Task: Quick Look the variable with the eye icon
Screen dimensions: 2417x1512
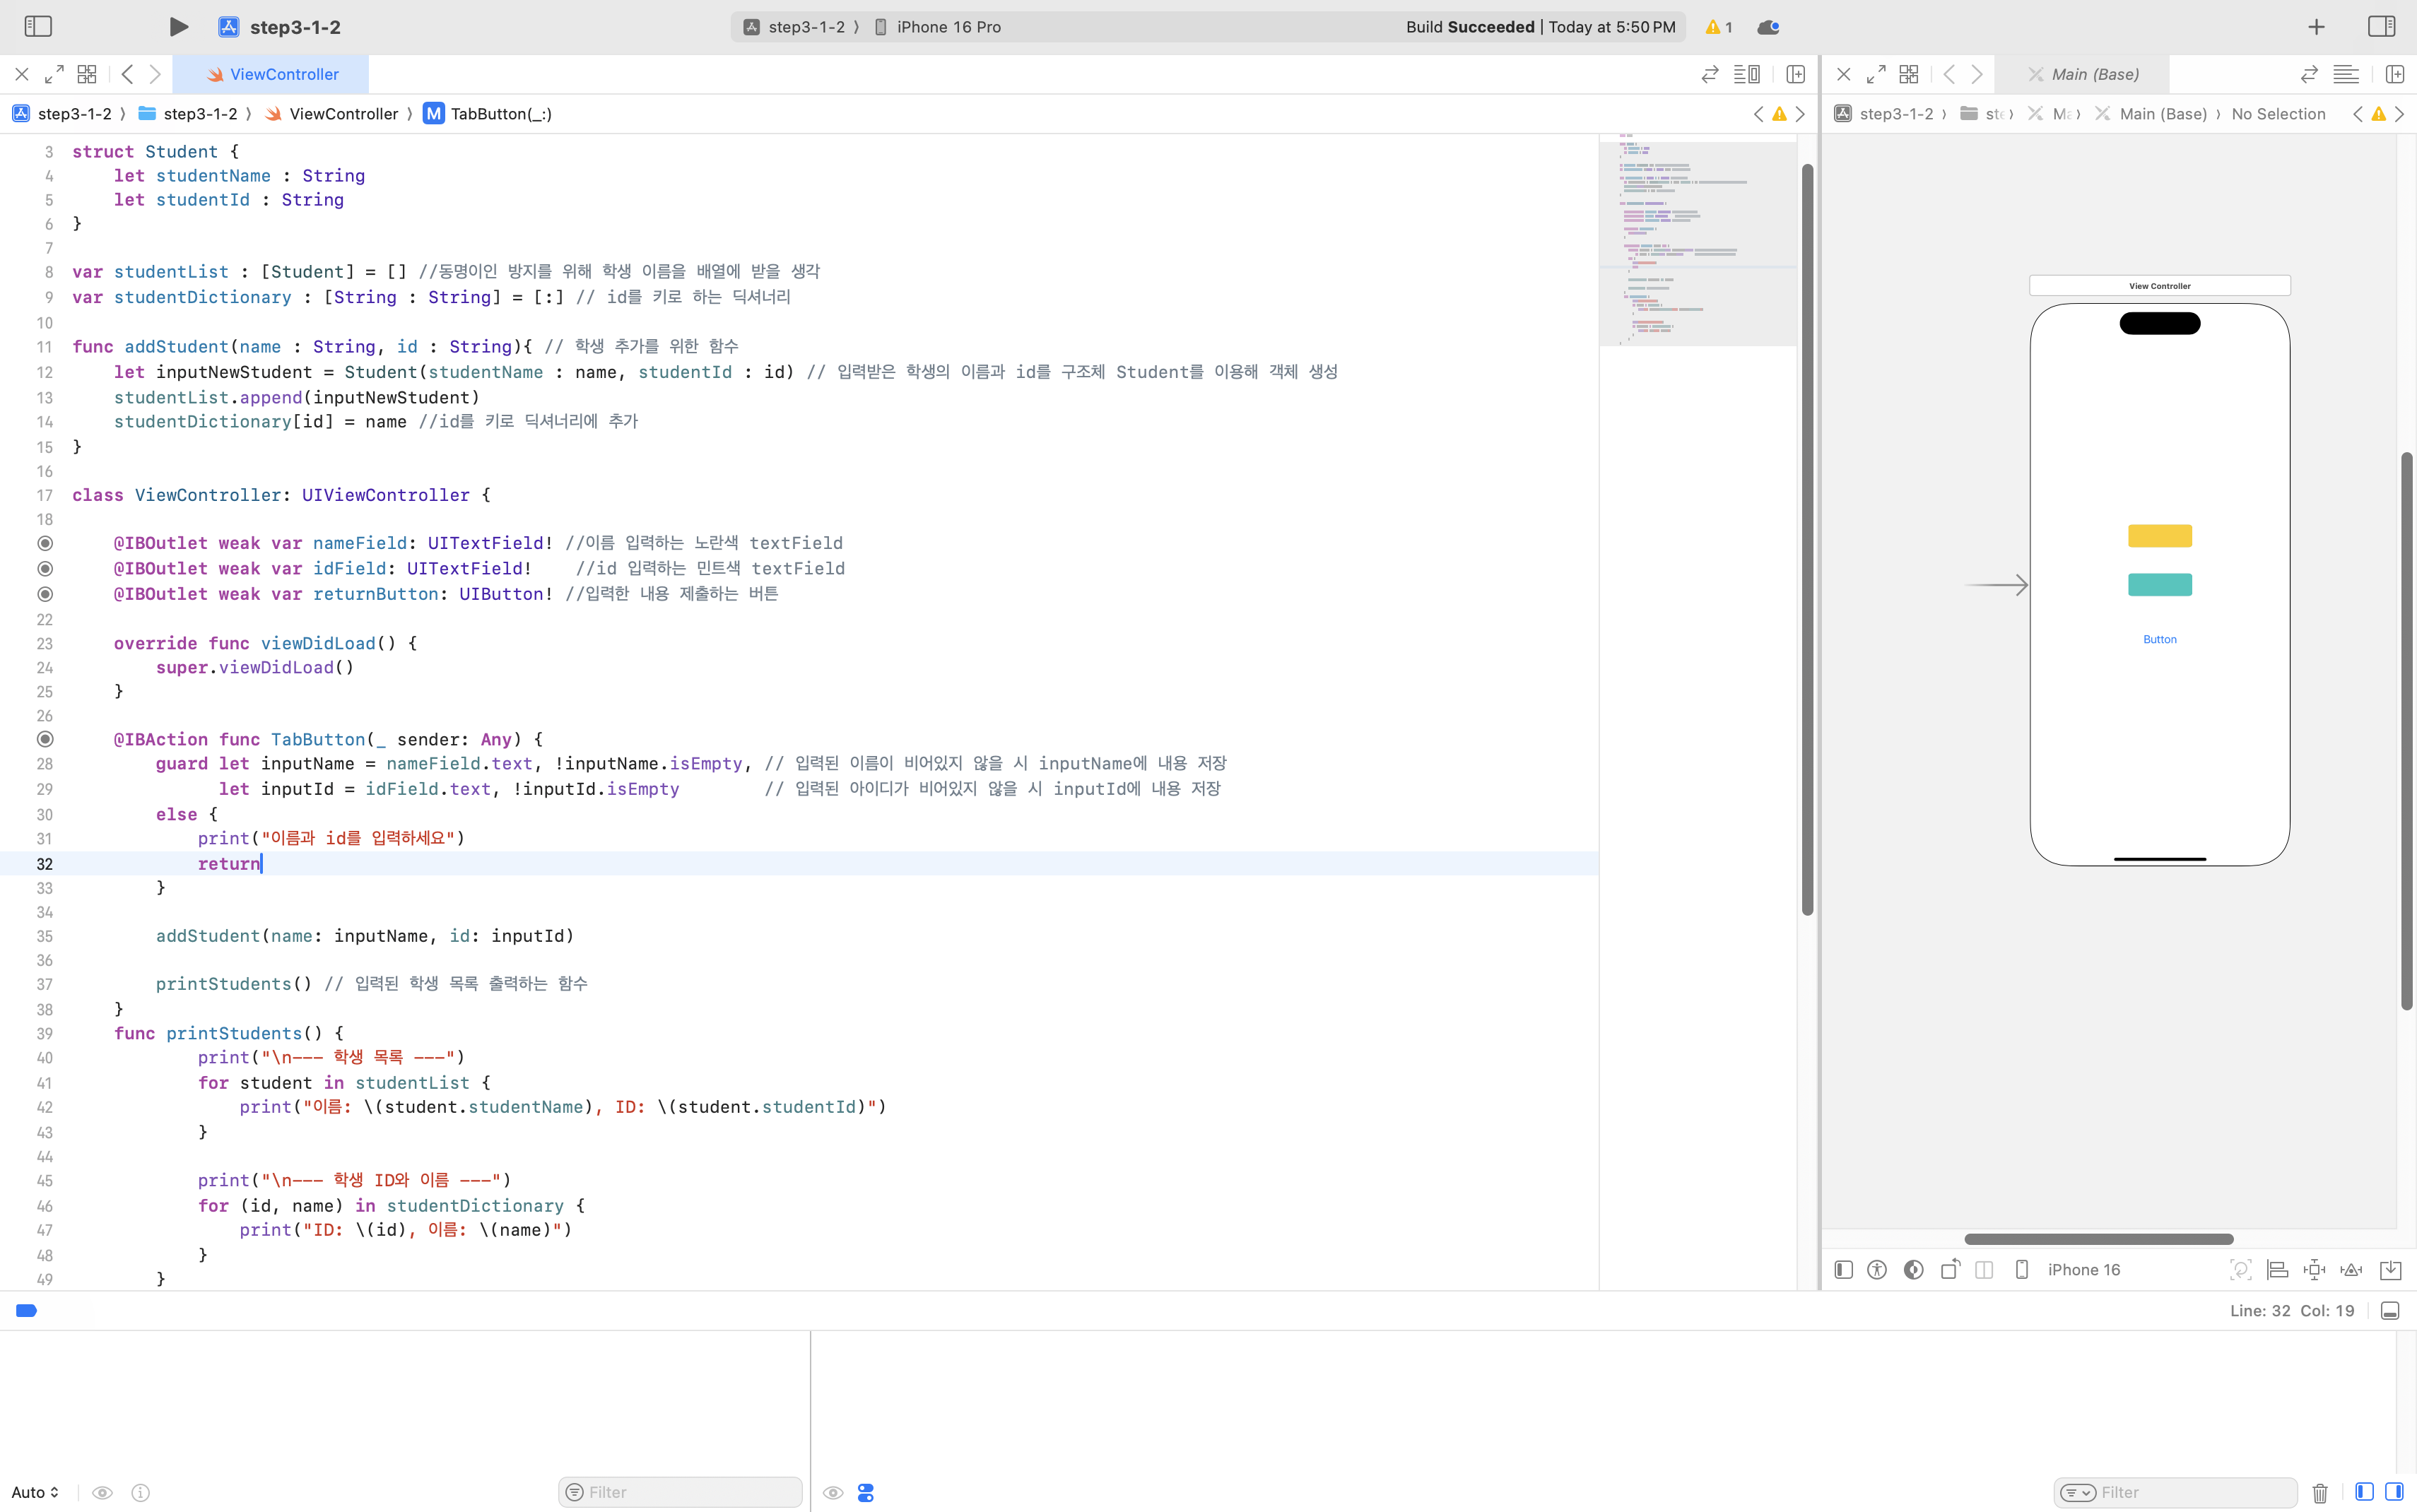Action: 102,1492
